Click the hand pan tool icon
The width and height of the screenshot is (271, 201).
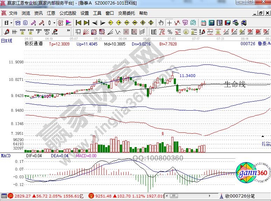pos(161,23)
